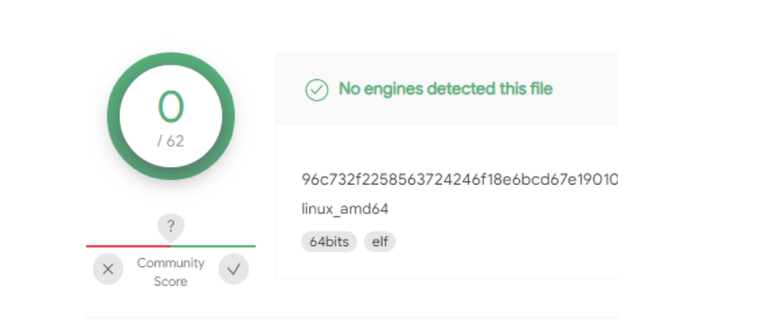Select the 64bits tag
Image resolution: width=762 pixels, height=328 pixels.
pyautogui.click(x=329, y=242)
